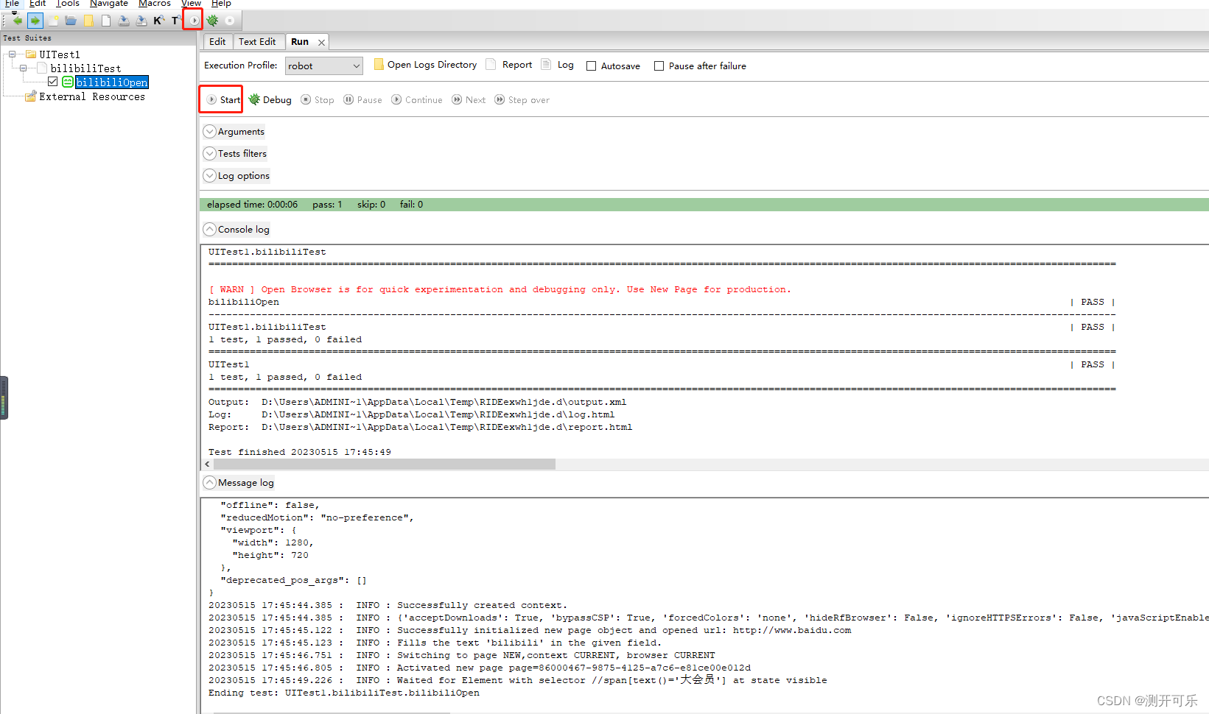This screenshot has width=1209, height=714.
Task: Click the 'Test finished 20230515 17:45:49' line
Action: click(300, 452)
